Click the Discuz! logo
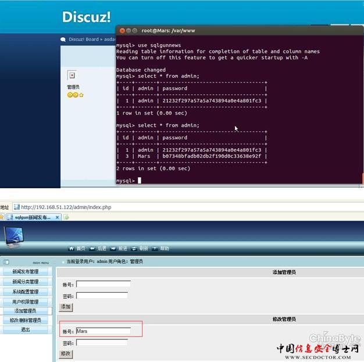The image size is (364, 362). coord(87,17)
